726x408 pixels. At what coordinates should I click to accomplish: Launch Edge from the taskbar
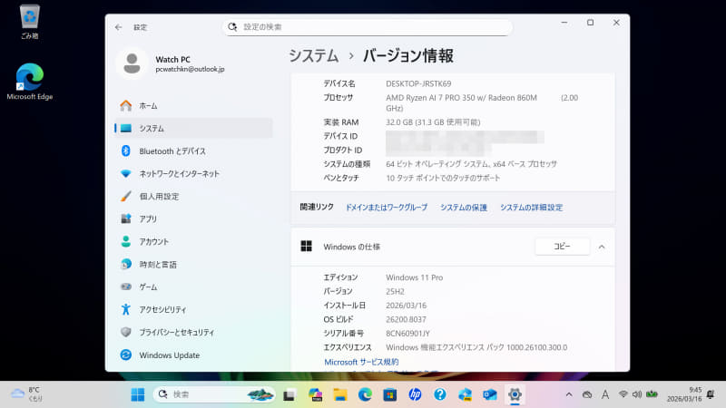pos(365,394)
